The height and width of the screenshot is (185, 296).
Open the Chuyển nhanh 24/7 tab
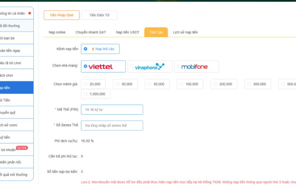91,32
